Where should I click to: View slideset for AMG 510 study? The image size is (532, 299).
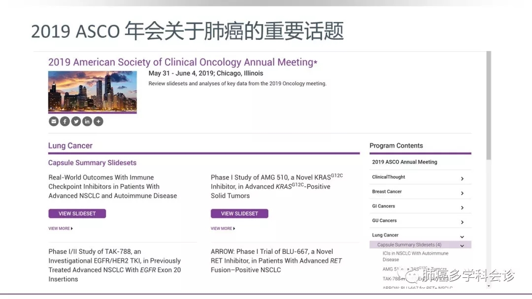tap(239, 213)
